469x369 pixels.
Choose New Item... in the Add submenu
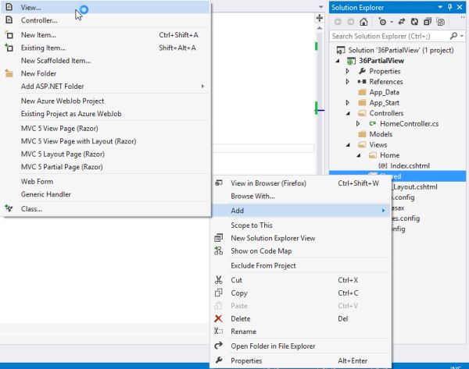pyautogui.click(x=106, y=35)
